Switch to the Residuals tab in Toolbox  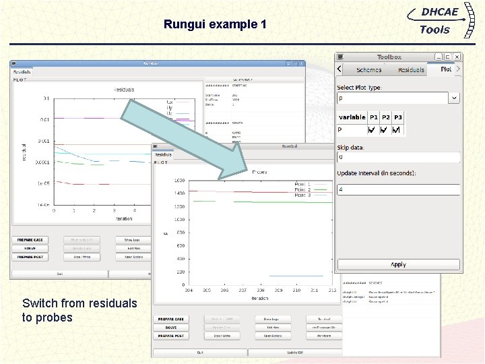pyautogui.click(x=411, y=70)
